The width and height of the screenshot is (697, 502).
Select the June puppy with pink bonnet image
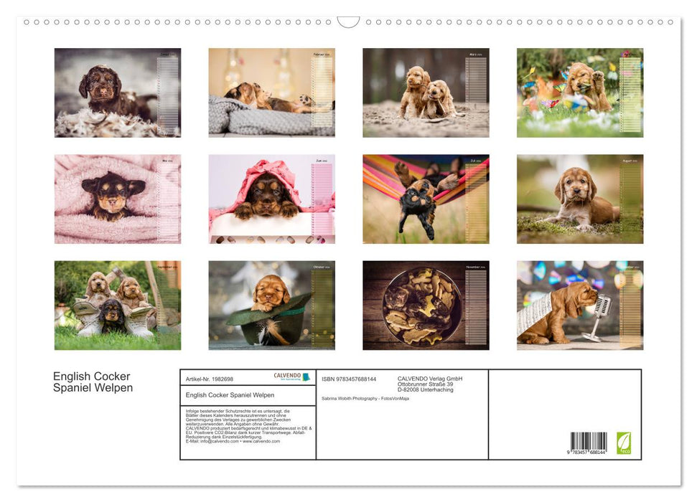point(271,199)
